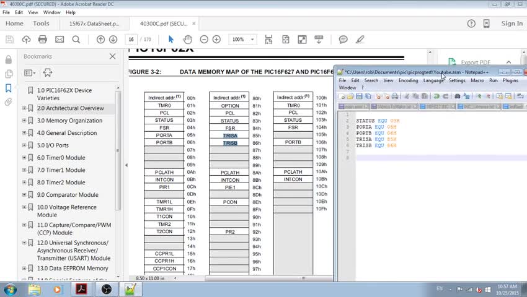527x297 pixels.
Task: Go to Acrobat Home tab
Action: click(14, 24)
